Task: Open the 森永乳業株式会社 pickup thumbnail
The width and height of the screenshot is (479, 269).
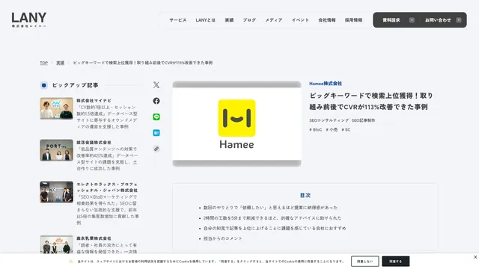Action: [x=56, y=244]
